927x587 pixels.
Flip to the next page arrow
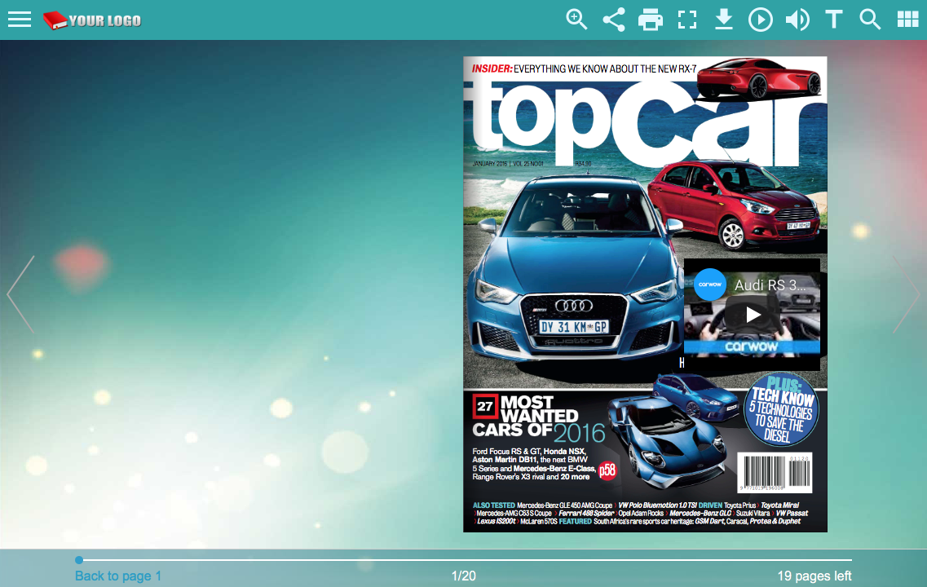[x=907, y=294]
